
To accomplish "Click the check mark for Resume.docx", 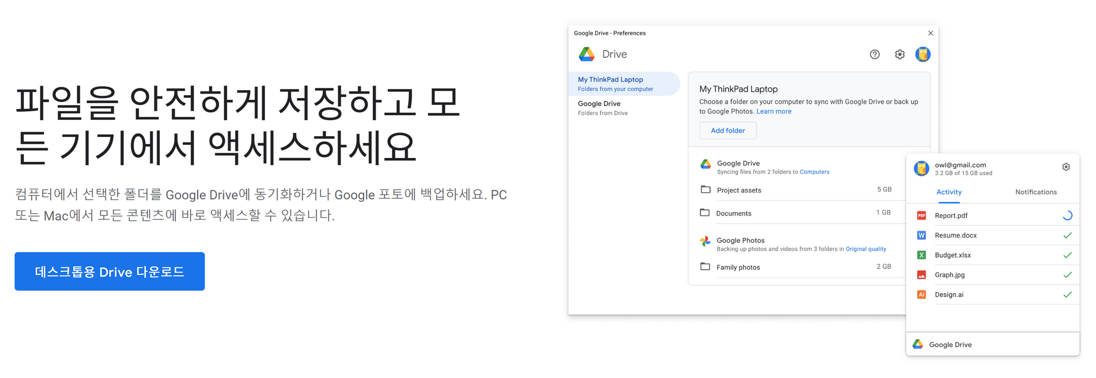I will 1067,235.
